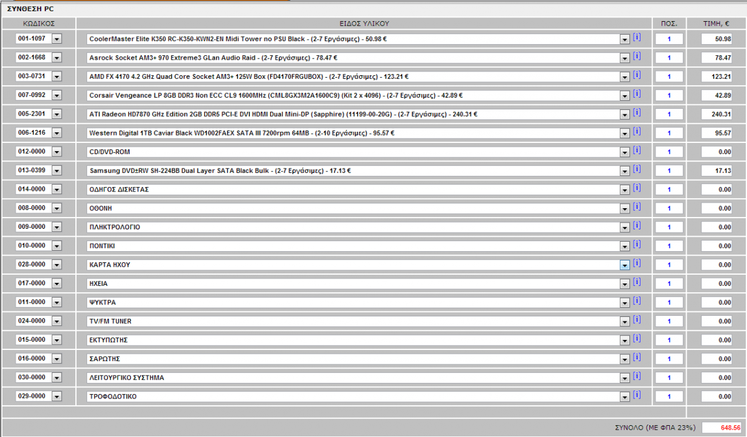Expand the Corsair Vengeance memory dropdown

[625, 96]
